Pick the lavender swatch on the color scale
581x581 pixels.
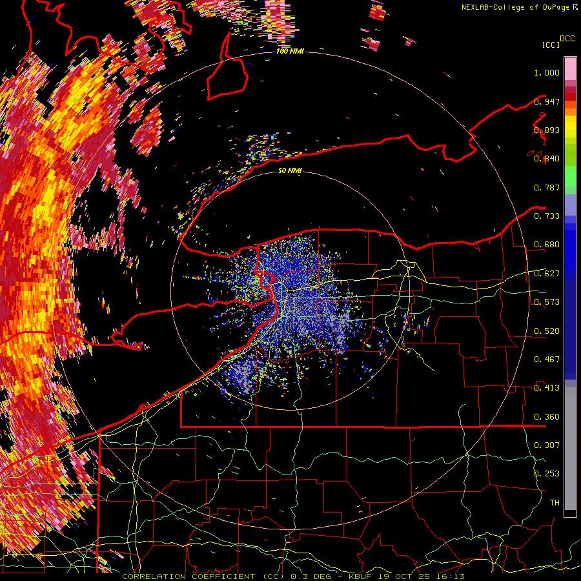click(570, 205)
